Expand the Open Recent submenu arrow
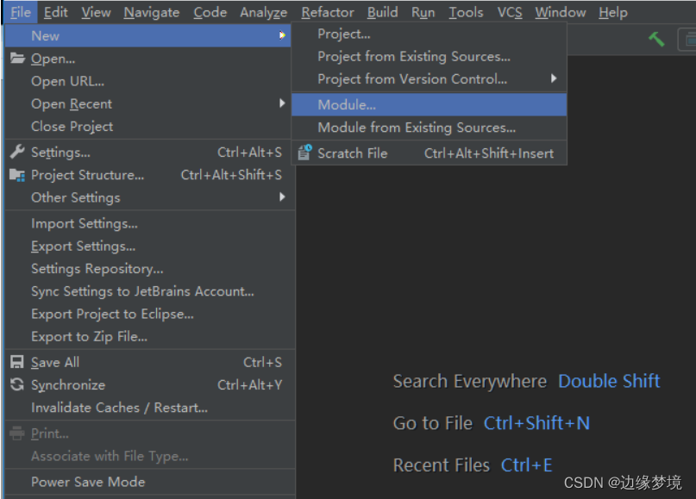Viewport: 696px width, 499px height. 282,103
